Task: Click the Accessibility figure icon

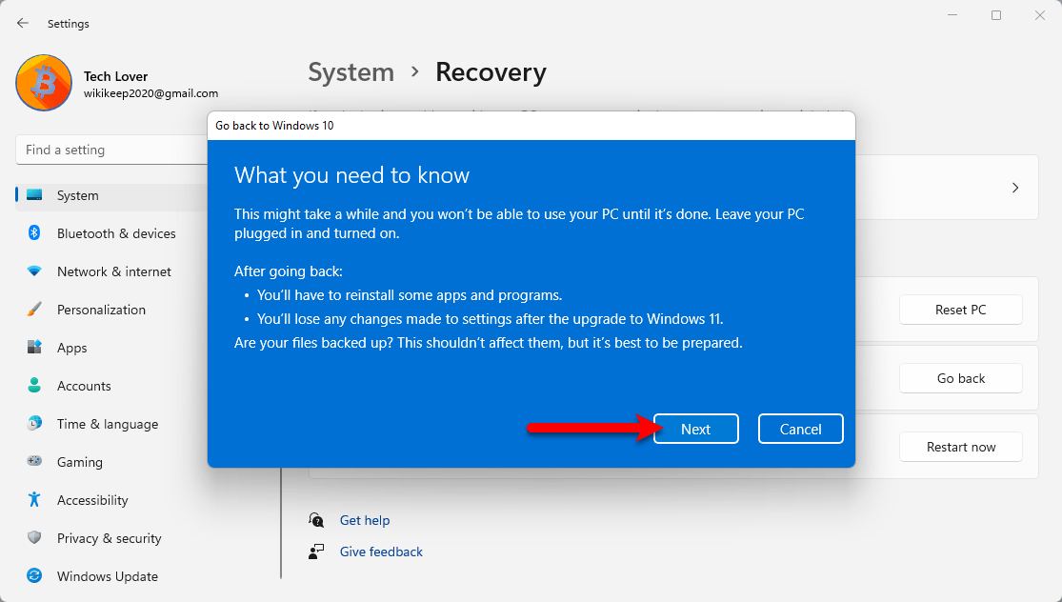Action: 34,500
